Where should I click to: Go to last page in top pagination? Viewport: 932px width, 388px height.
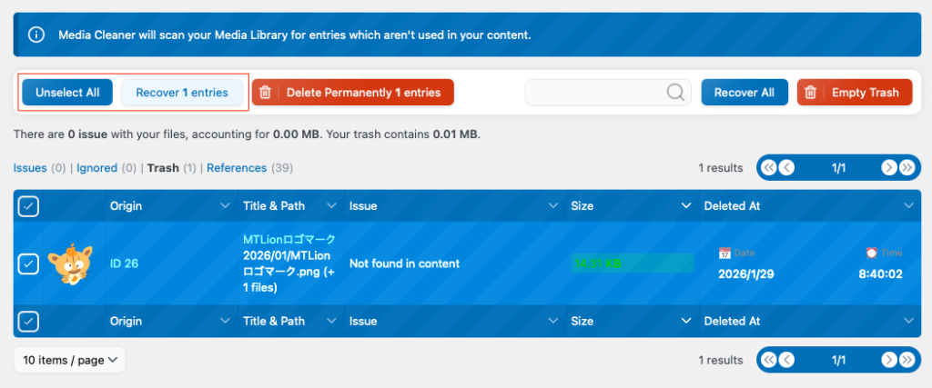(907, 168)
